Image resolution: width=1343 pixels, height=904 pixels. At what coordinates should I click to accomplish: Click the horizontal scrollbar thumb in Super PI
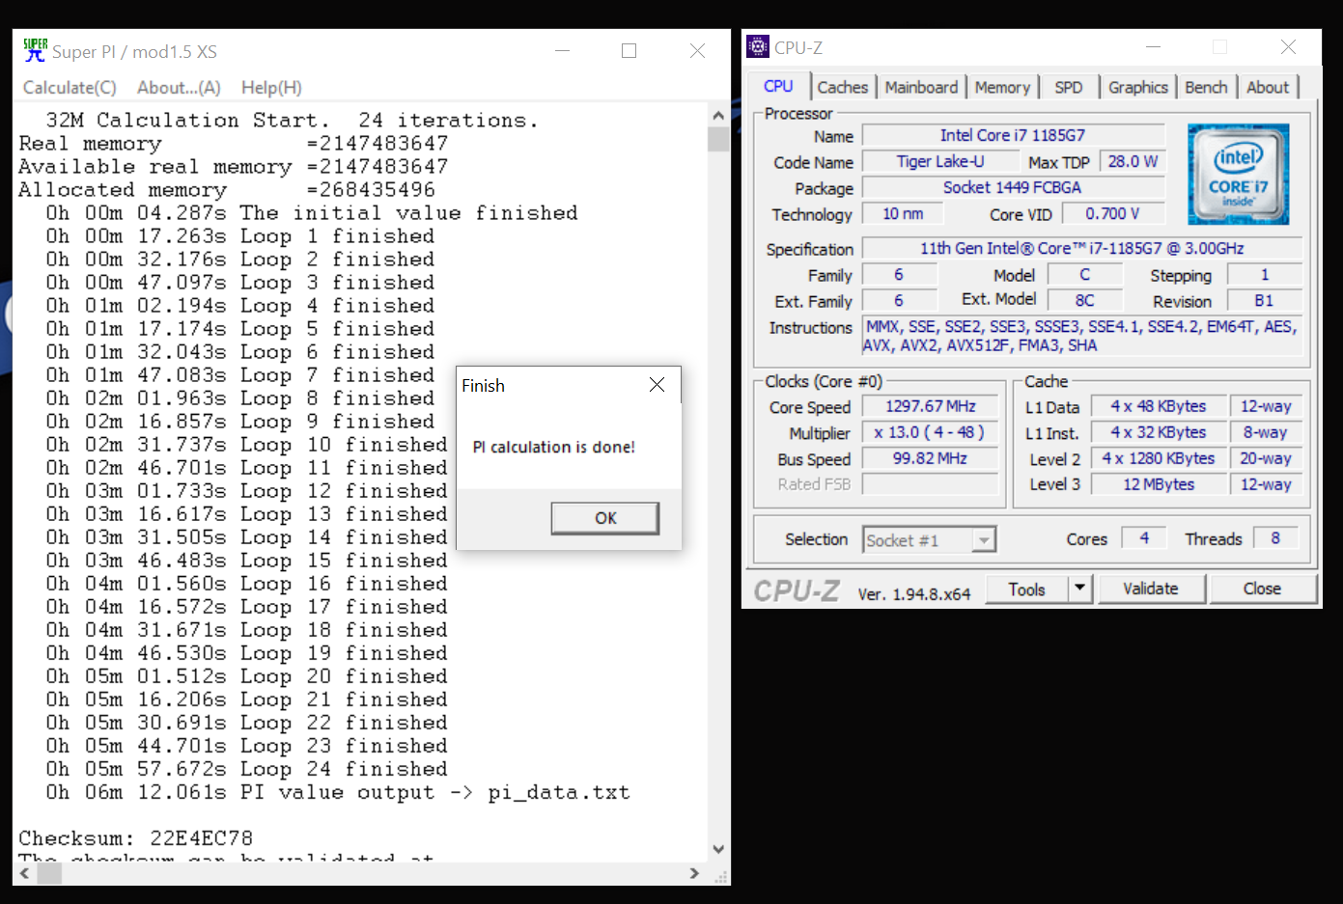pyautogui.click(x=49, y=873)
